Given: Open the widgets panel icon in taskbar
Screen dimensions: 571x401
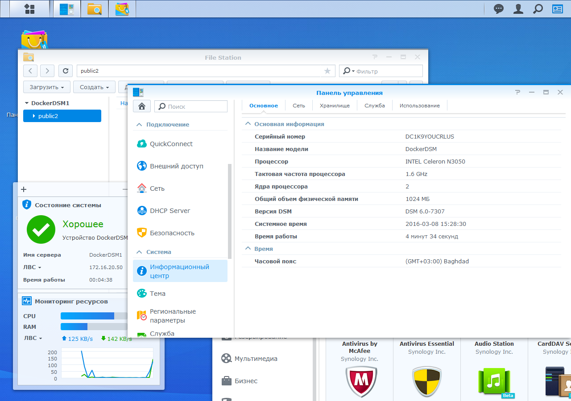Looking at the screenshot, I should click(558, 8).
